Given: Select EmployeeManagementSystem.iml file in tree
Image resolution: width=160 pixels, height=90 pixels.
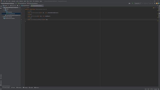Looking at the screenshot, I should (13, 15).
